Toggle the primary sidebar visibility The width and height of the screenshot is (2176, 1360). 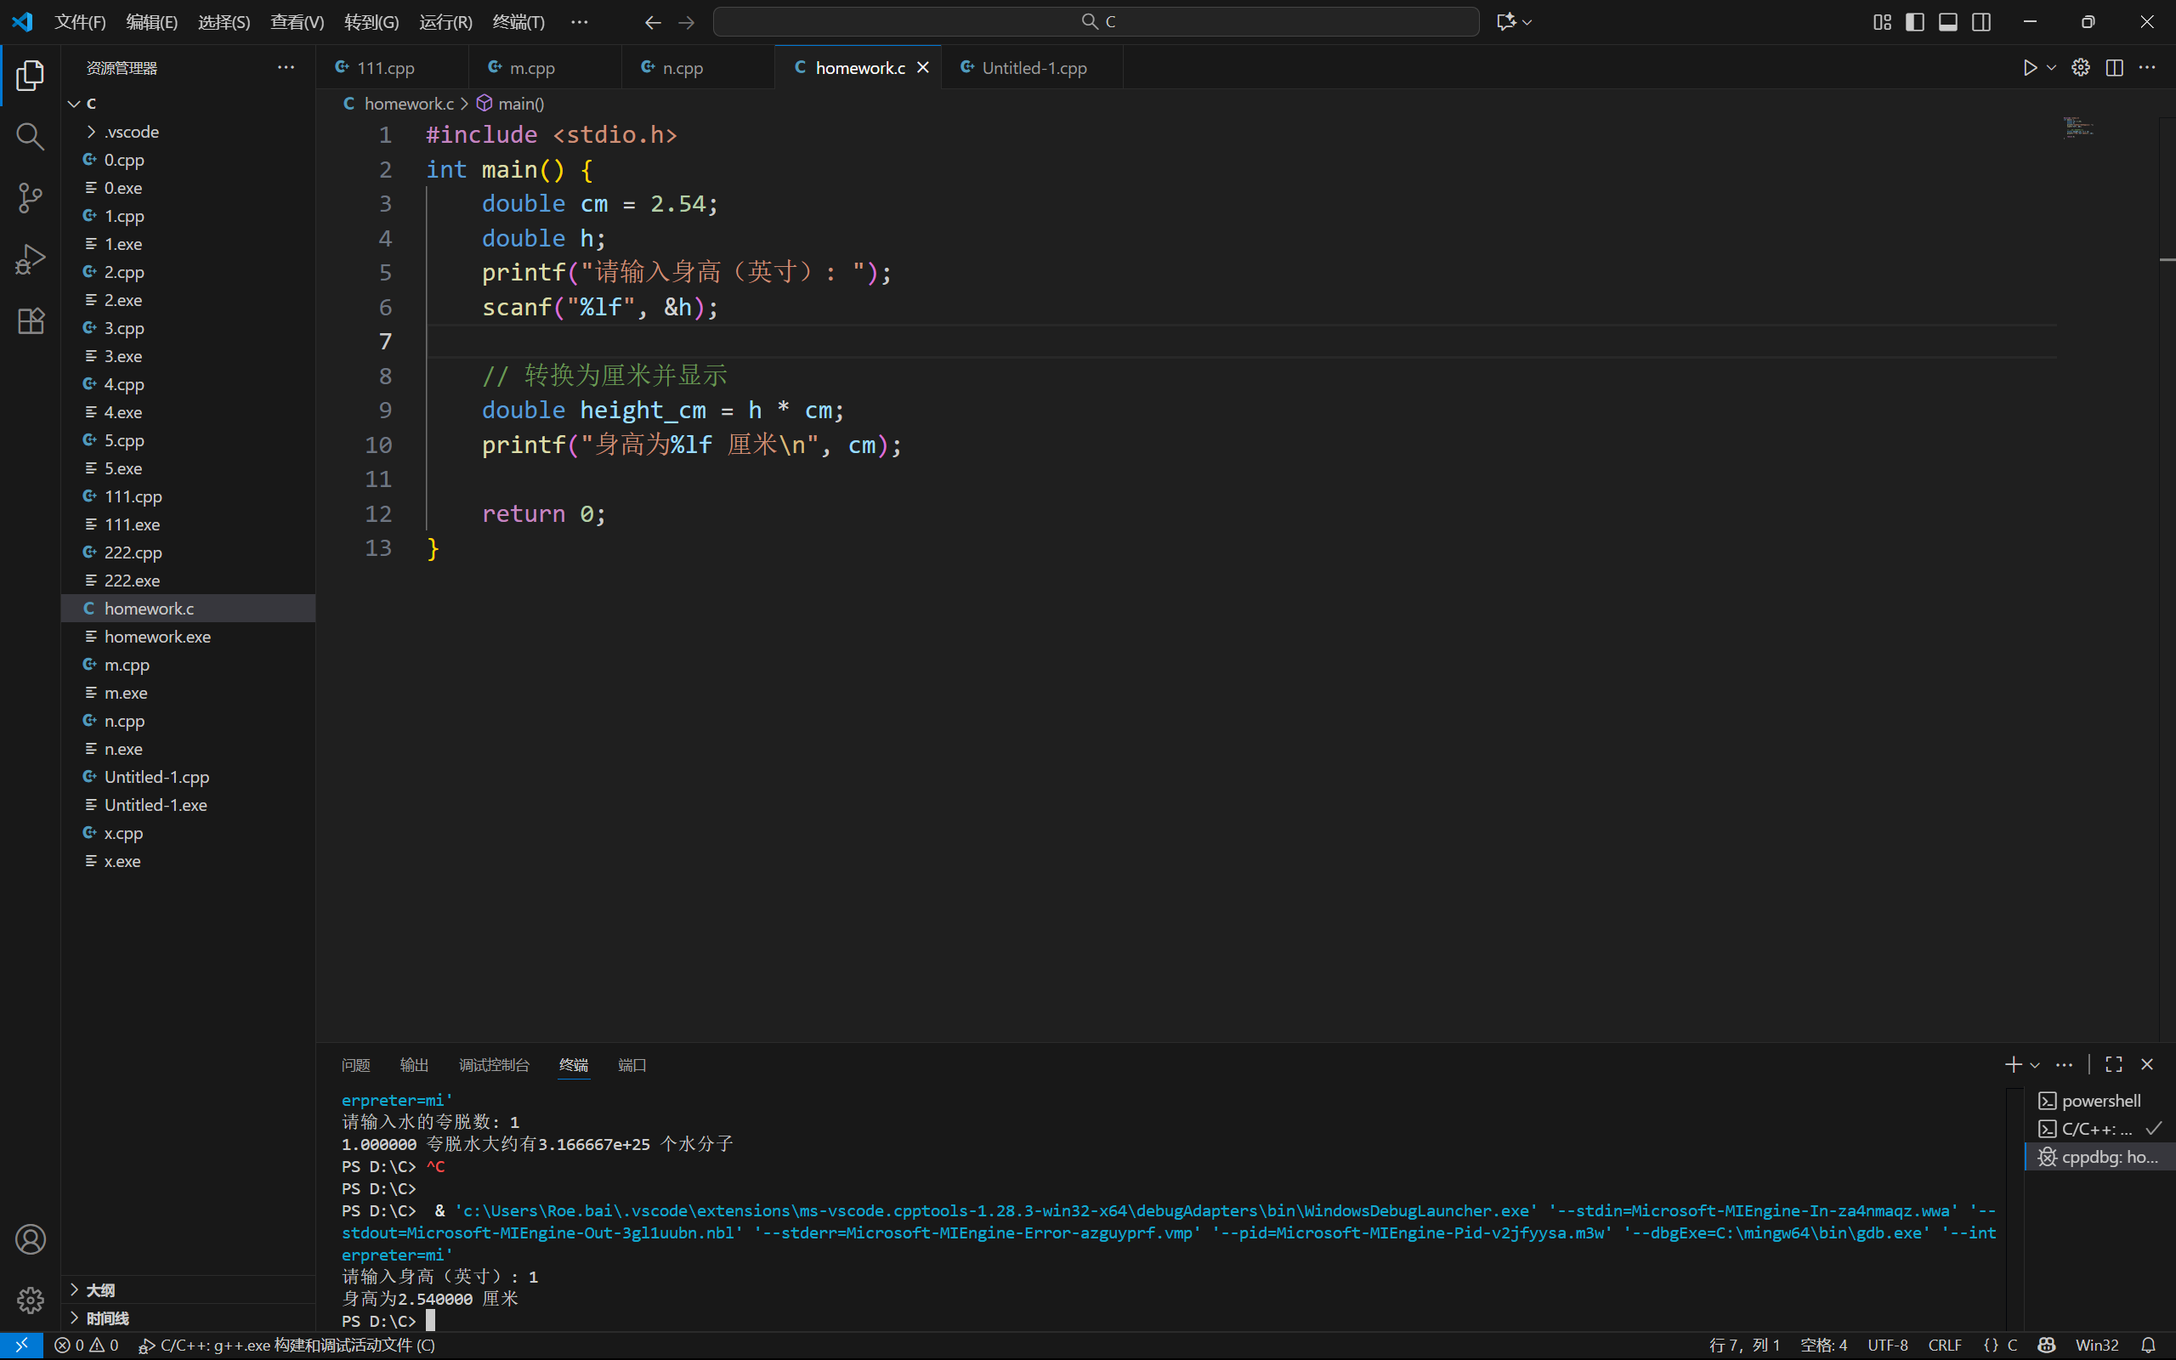1914,21
